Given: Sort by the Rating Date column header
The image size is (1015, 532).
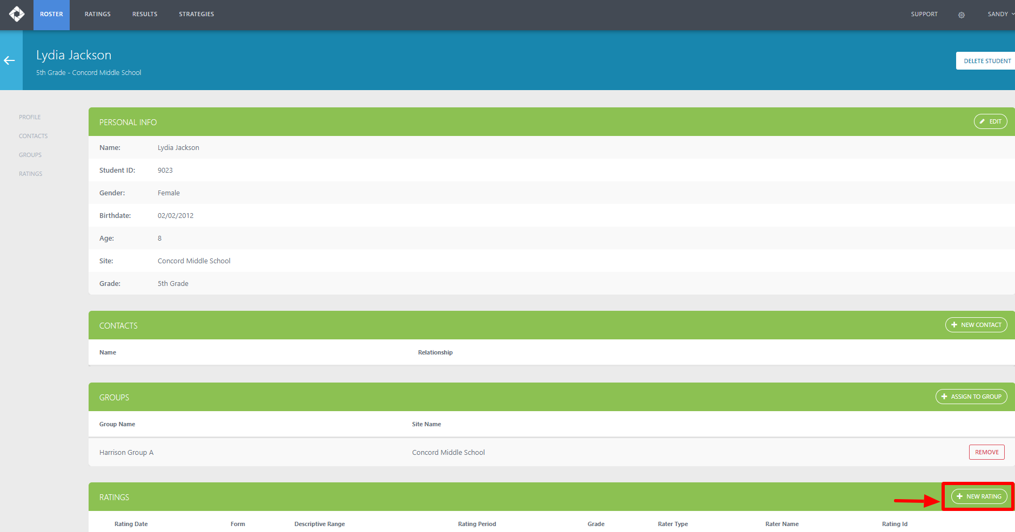Looking at the screenshot, I should pos(131,524).
